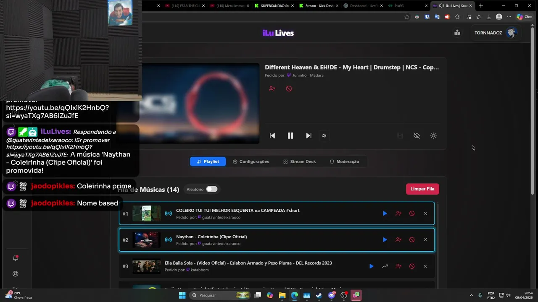This screenshot has width=538, height=302.
Task: Remove Naythan - Coleirinha with X icon
Action: (x=425, y=240)
